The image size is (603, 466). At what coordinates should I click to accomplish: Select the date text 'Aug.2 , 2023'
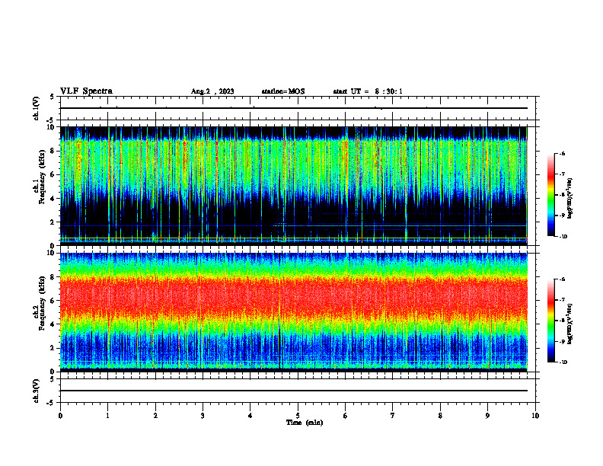pyautogui.click(x=212, y=91)
